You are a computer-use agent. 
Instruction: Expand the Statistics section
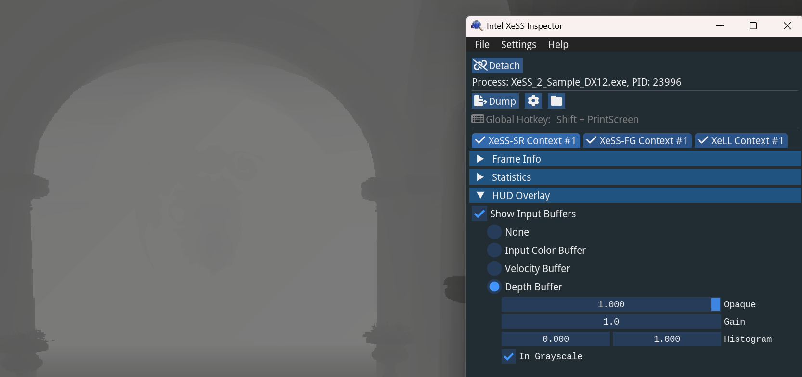pos(635,177)
